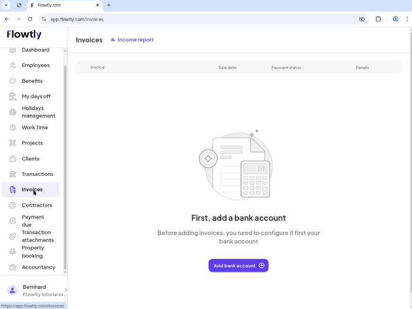Click the Employees sidebar icon

coord(13,66)
